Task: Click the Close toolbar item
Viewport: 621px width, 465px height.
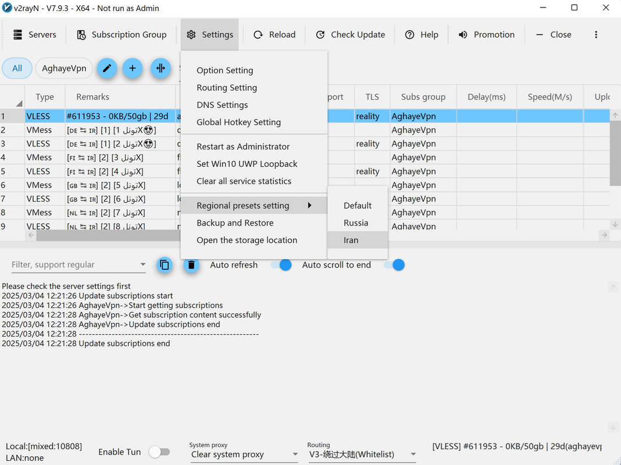Action: pos(554,35)
